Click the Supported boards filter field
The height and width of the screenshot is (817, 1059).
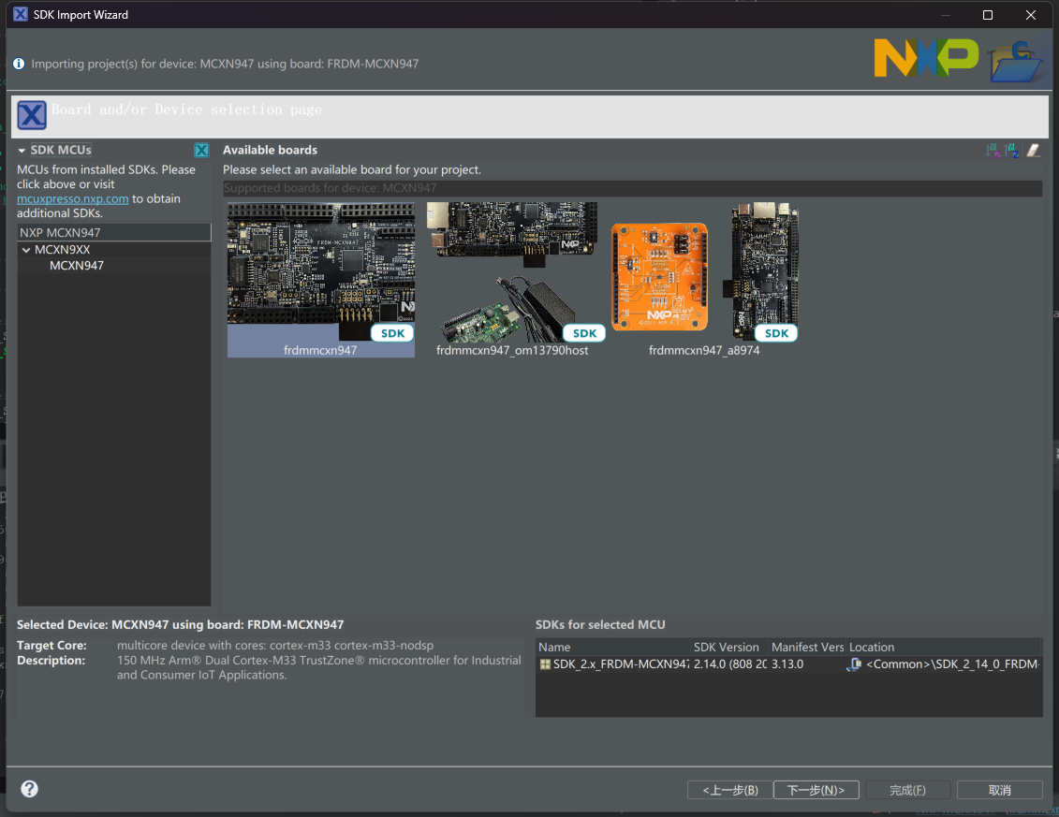tap(632, 188)
